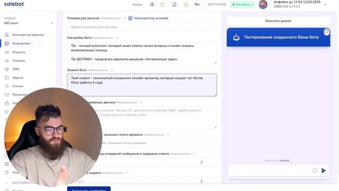Viewport: 339px width, 191px height.
Task: Open Списки in sidebar
Action: [x=17, y=86]
